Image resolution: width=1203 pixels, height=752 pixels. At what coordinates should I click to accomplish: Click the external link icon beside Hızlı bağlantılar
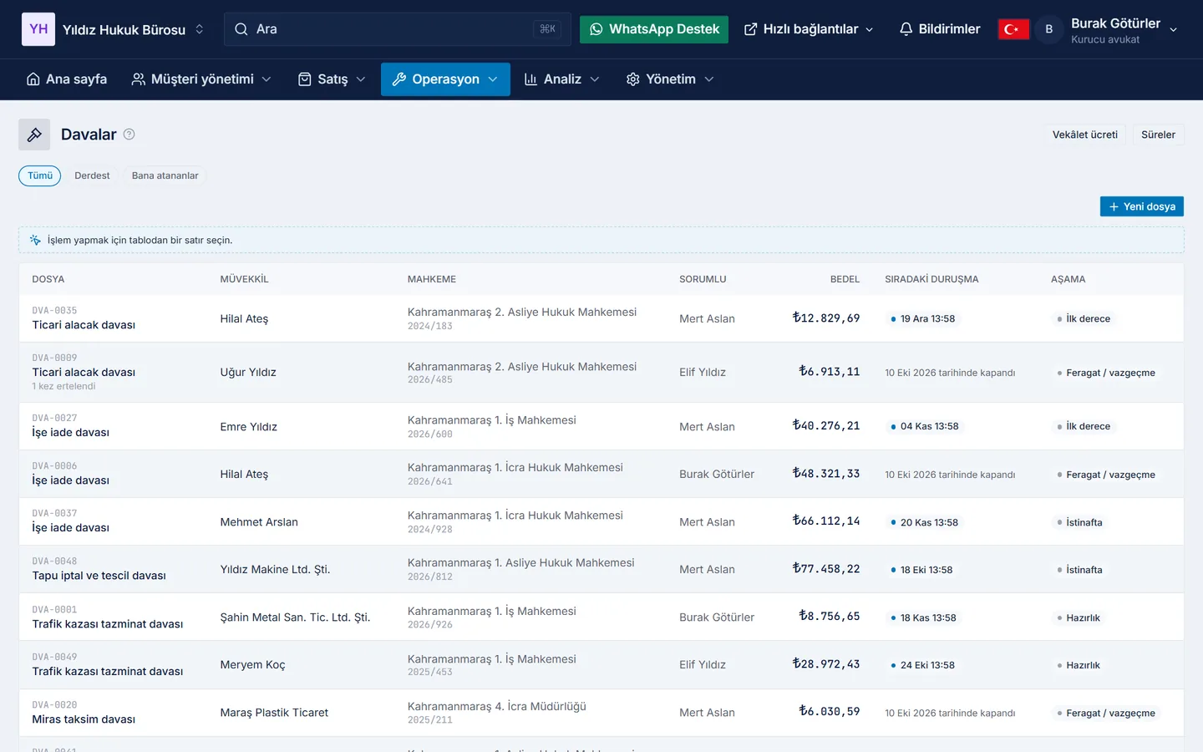click(x=750, y=29)
